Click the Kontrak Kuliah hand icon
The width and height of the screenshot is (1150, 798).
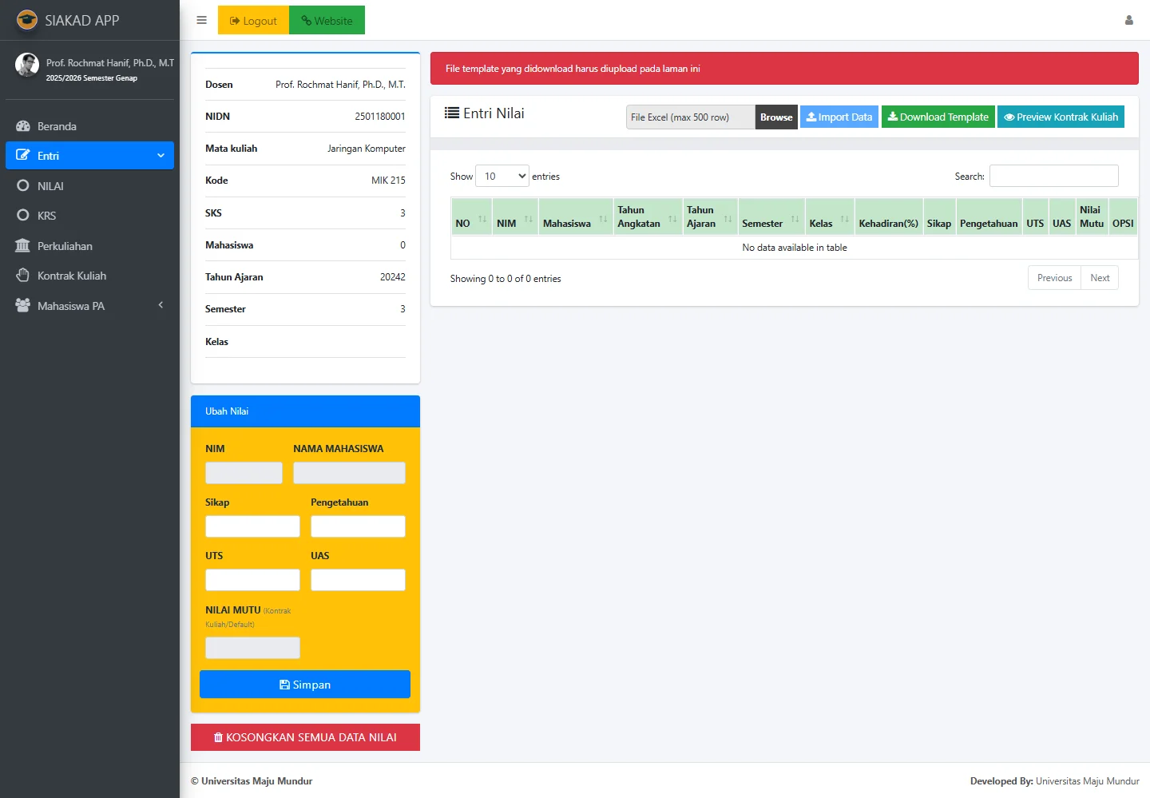click(22, 276)
